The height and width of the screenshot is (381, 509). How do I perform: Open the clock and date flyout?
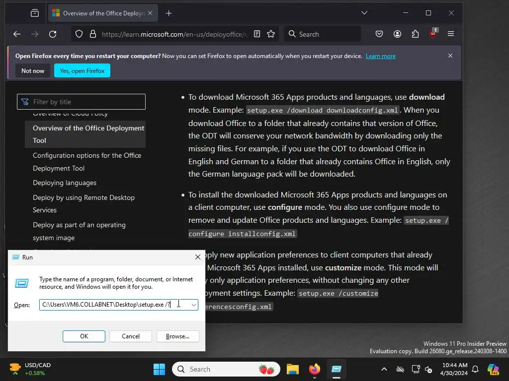[x=454, y=369]
